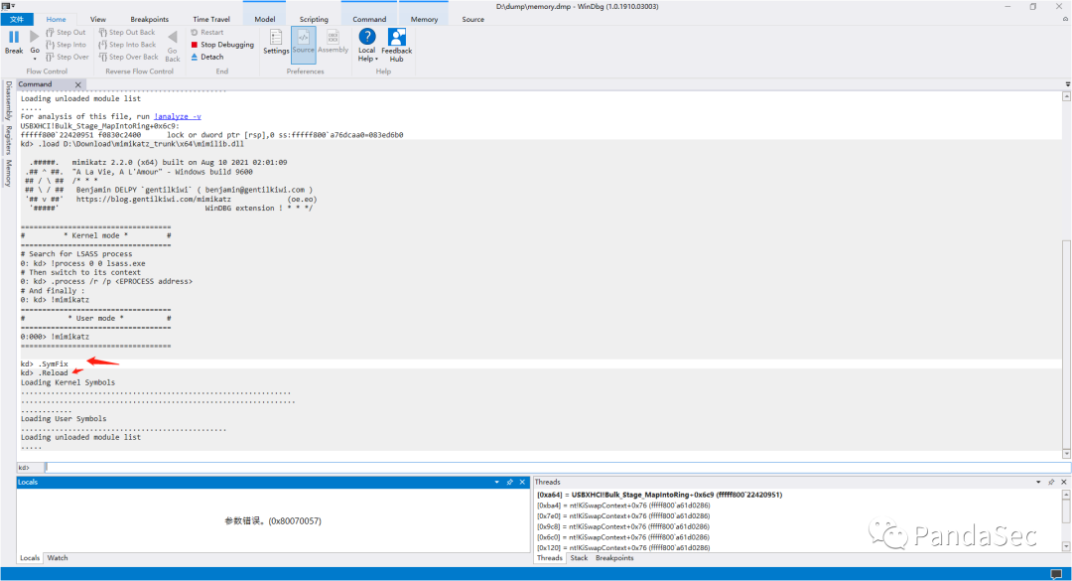Open the Scripting ribbon tab

[314, 19]
